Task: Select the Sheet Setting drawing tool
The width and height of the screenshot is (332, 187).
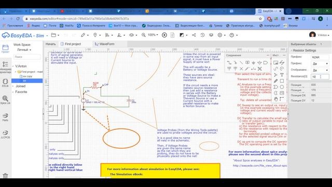Action: pos(275,63)
